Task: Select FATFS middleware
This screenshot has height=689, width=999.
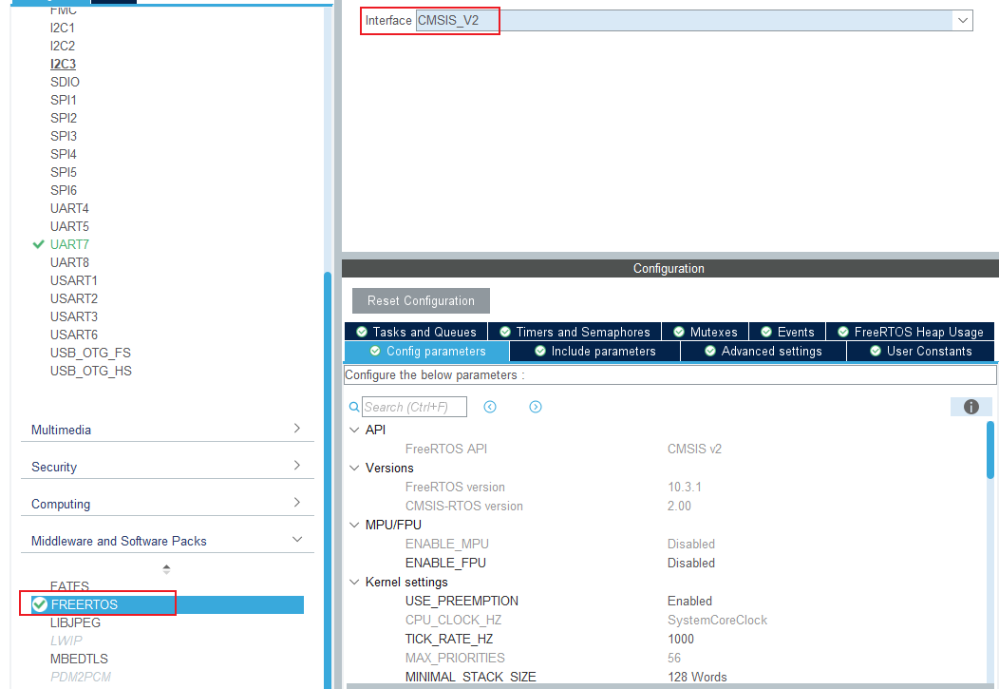Action: pos(69,585)
